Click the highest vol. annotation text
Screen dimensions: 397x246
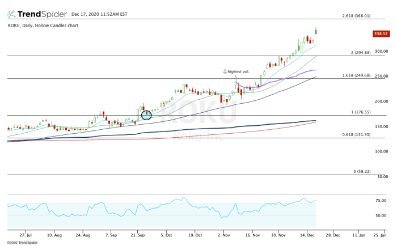tap(239, 71)
